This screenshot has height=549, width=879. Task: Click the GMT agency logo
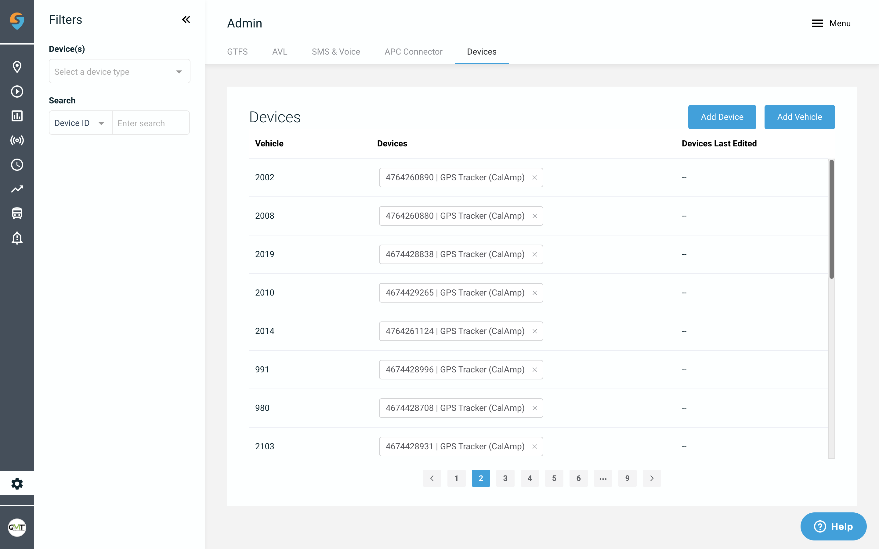point(17,528)
